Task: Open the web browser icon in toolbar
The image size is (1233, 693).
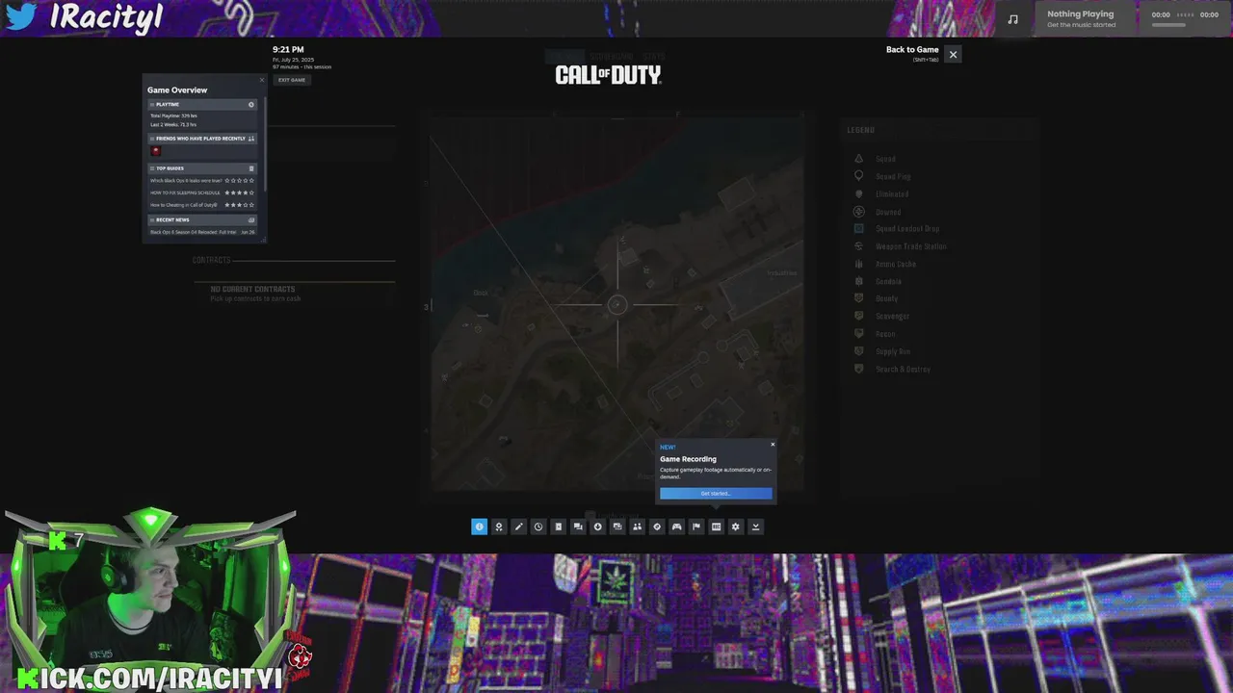Action: (x=657, y=526)
